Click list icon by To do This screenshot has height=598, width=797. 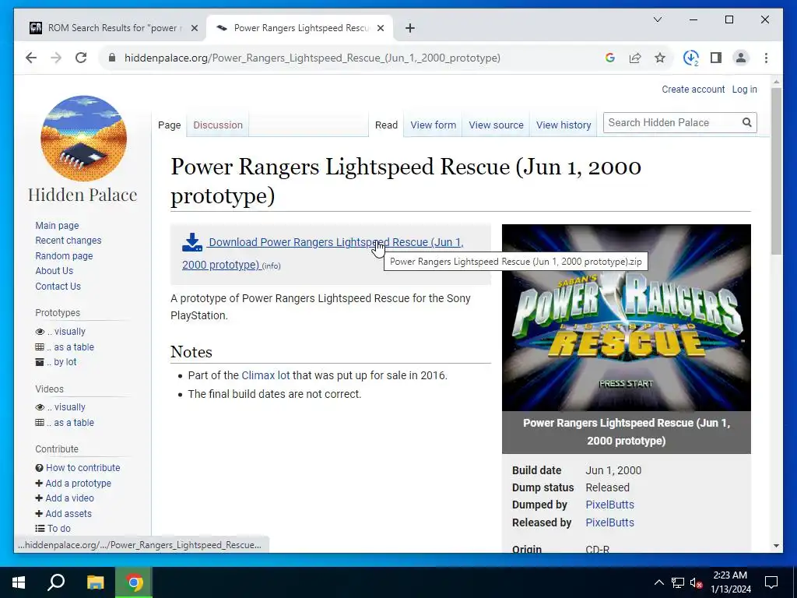coord(40,529)
